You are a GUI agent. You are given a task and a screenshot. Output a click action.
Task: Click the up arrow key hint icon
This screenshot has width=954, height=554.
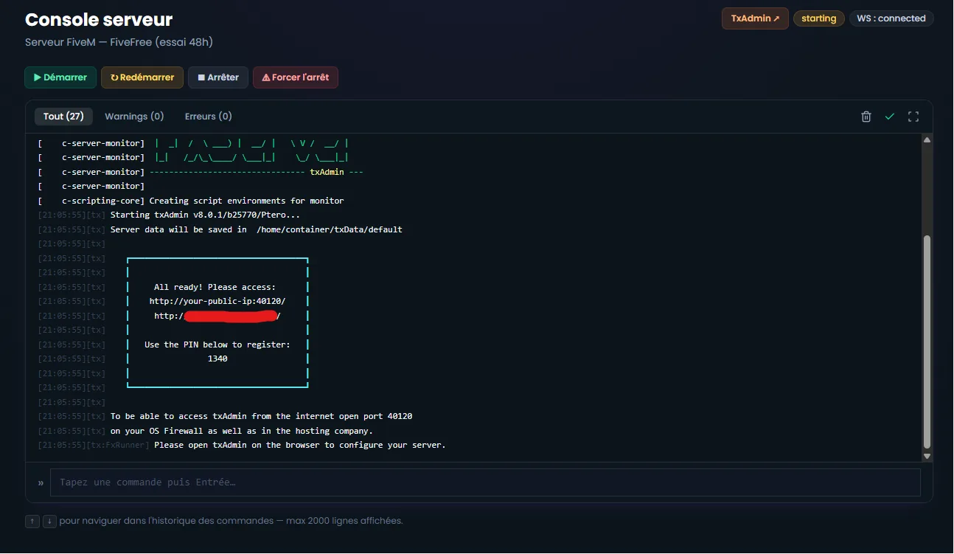coord(32,521)
